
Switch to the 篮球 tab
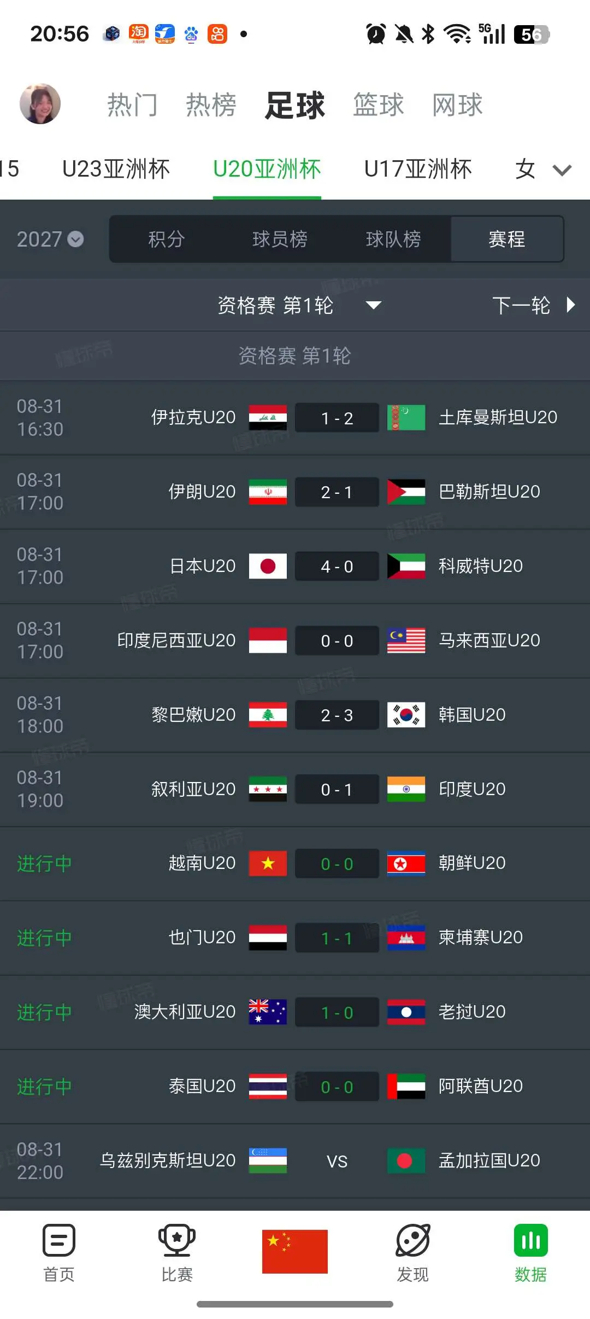pos(378,104)
